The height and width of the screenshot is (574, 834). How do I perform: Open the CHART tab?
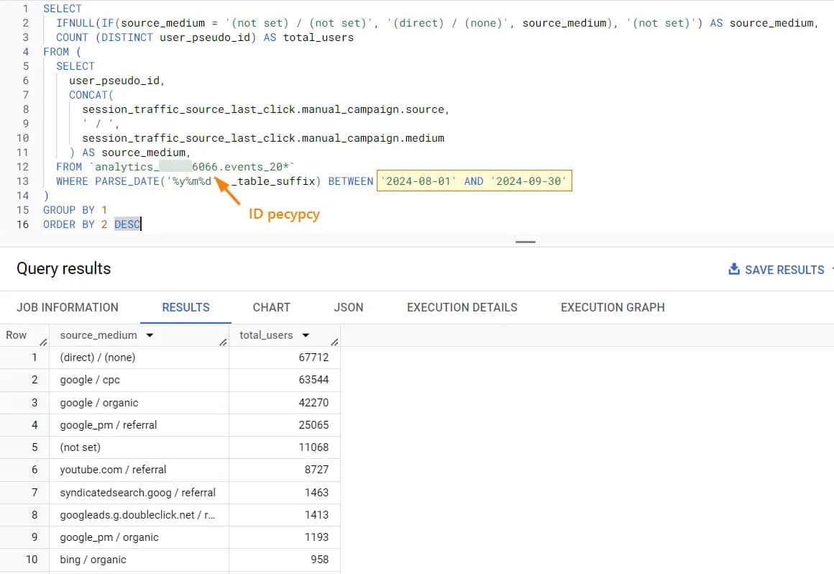271,307
